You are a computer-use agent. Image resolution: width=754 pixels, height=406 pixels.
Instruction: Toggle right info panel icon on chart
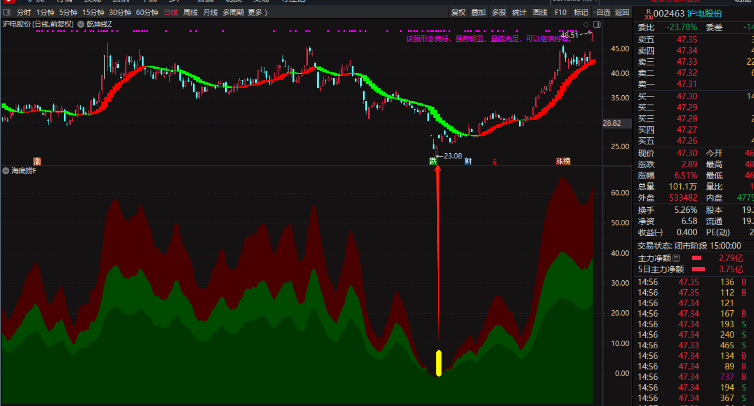pyautogui.click(x=597, y=24)
